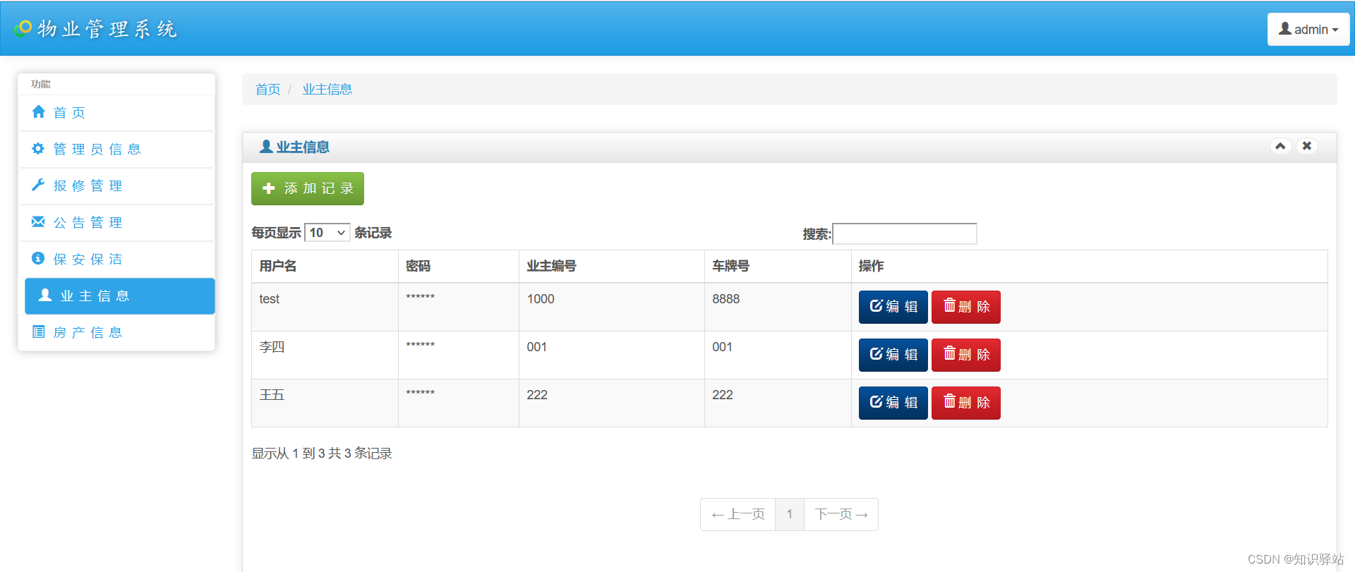Click the search input field

pyautogui.click(x=905, y=233)
